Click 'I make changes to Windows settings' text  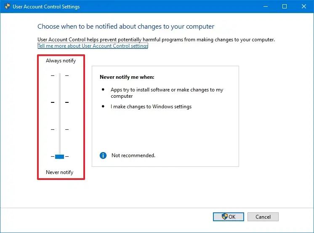tap(151, 107)
